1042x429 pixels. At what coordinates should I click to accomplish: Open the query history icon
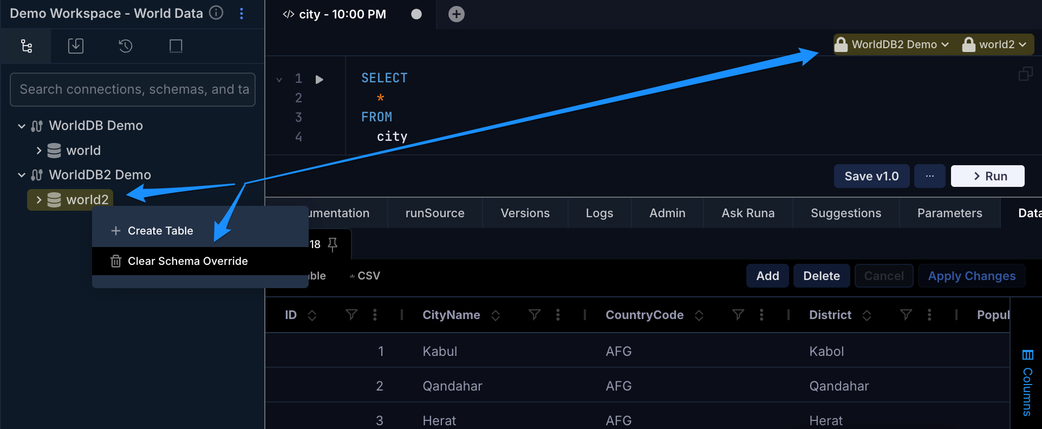tap(126, 46)
